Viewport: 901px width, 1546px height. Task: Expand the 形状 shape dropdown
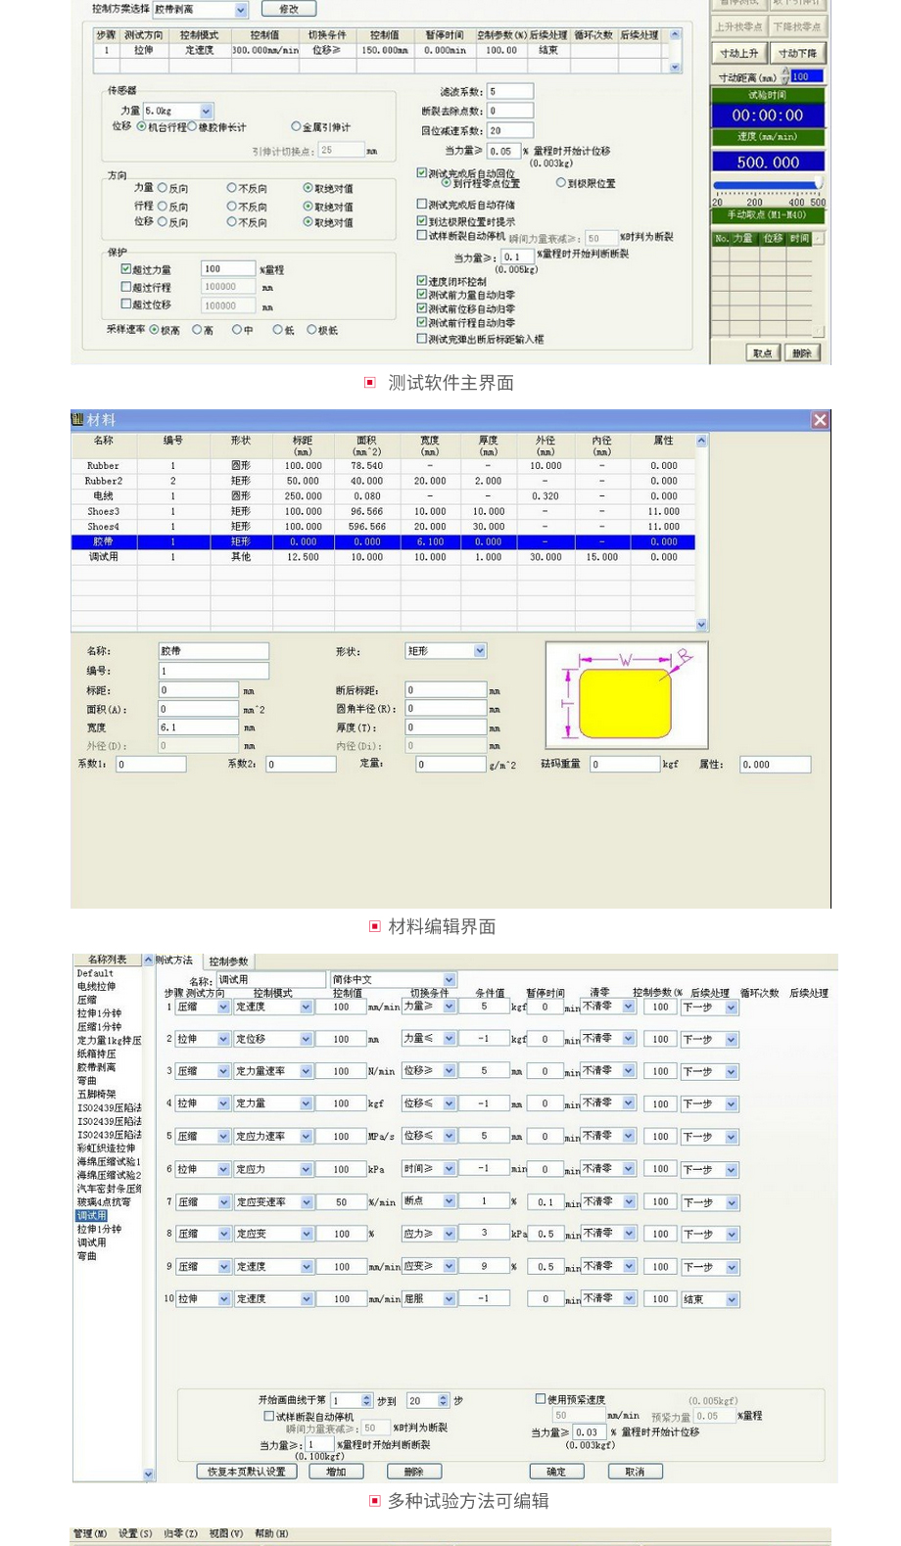[x=480, y=651]
